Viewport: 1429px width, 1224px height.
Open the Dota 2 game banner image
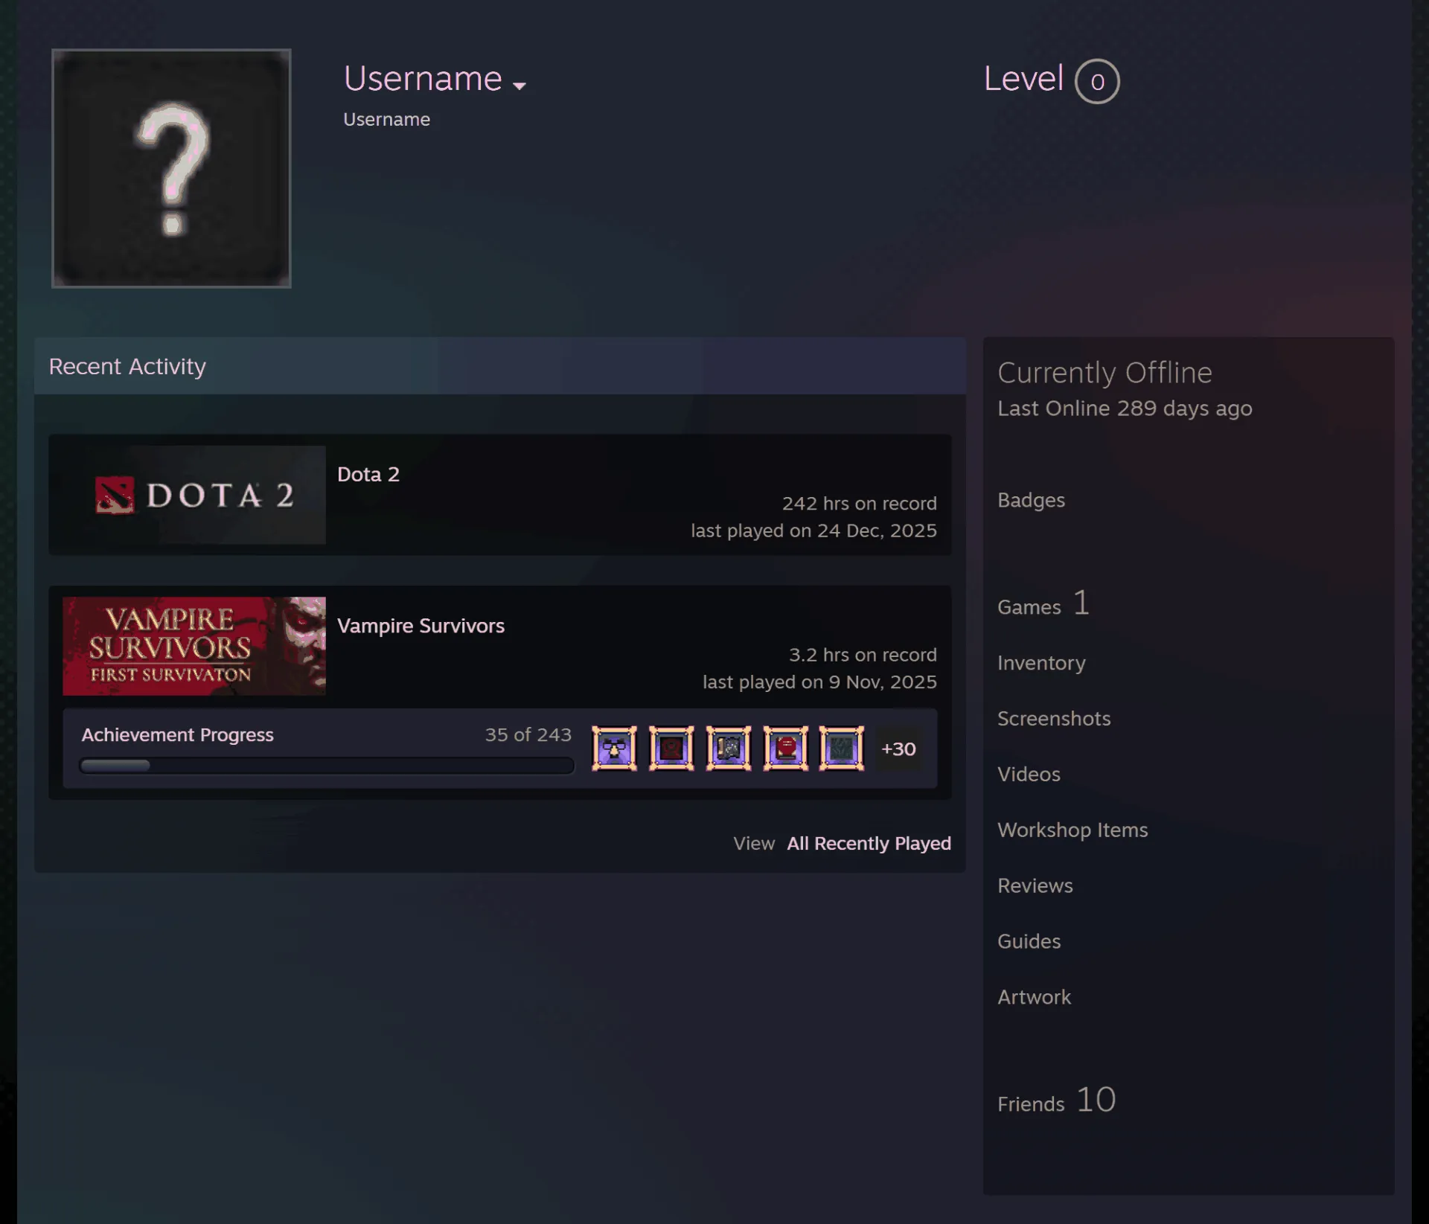pos(194,495)
